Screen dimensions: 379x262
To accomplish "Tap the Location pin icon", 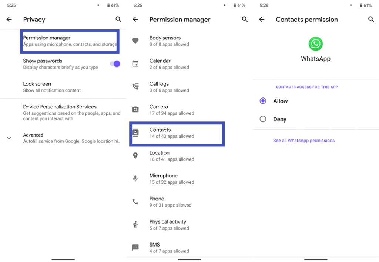I will coord(135,155).
